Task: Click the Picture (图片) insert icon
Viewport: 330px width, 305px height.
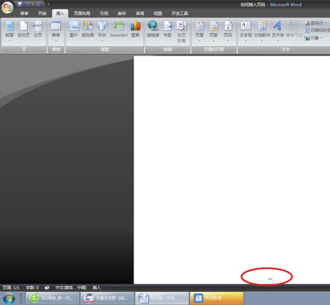Action: point(74,30)
